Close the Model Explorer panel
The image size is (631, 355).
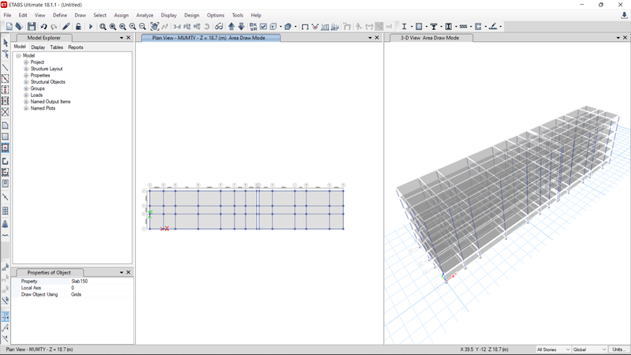(129, 38)
